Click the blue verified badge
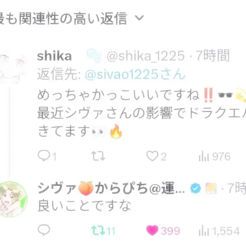The image size is (246, 246). pyautogui.click(x=195, y=188)
